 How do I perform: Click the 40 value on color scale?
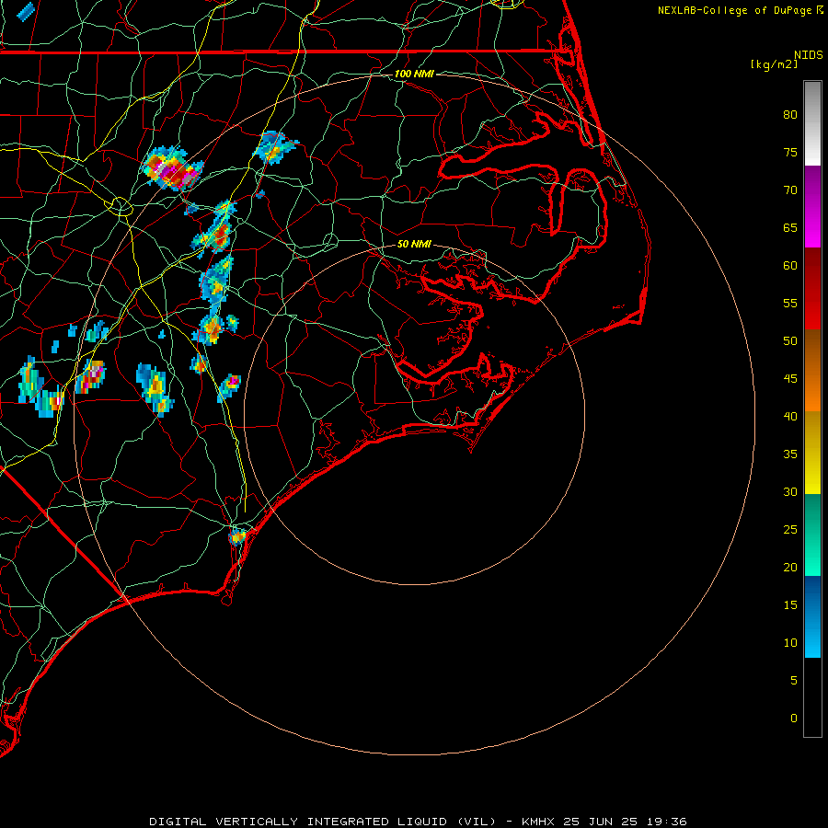coord(790,417)
